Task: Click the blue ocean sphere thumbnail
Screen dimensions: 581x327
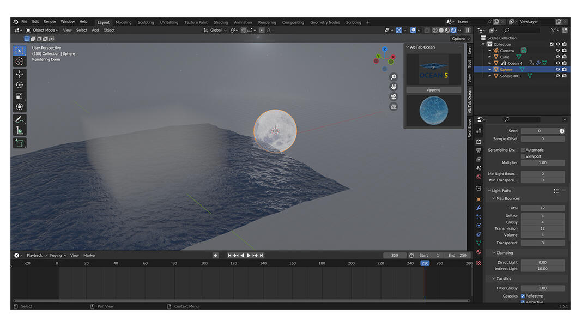Action: 433,111
